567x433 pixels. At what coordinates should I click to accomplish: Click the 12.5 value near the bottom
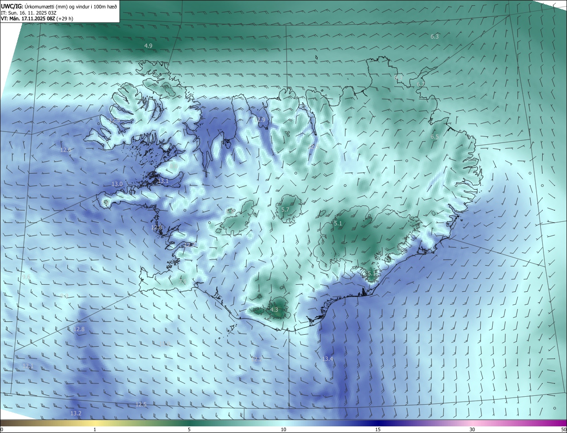(141, 404)
